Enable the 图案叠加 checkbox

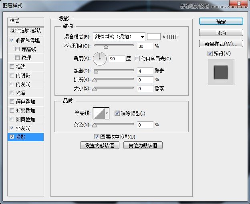coord(12,119)
